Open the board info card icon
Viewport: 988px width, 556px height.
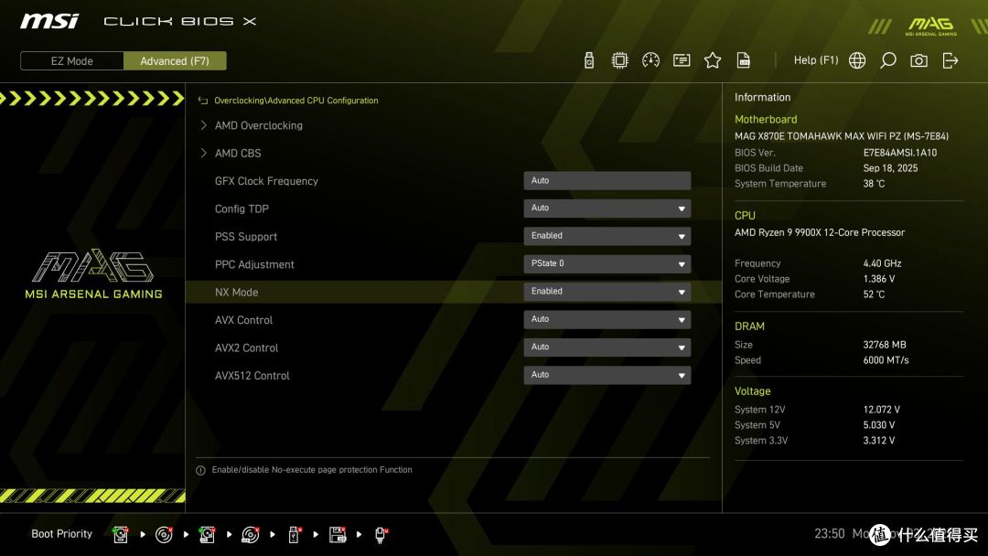click(682, 60)
